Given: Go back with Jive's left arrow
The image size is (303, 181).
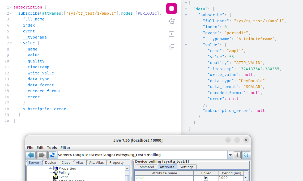Looking at the screenshot, I should (31, 155).
